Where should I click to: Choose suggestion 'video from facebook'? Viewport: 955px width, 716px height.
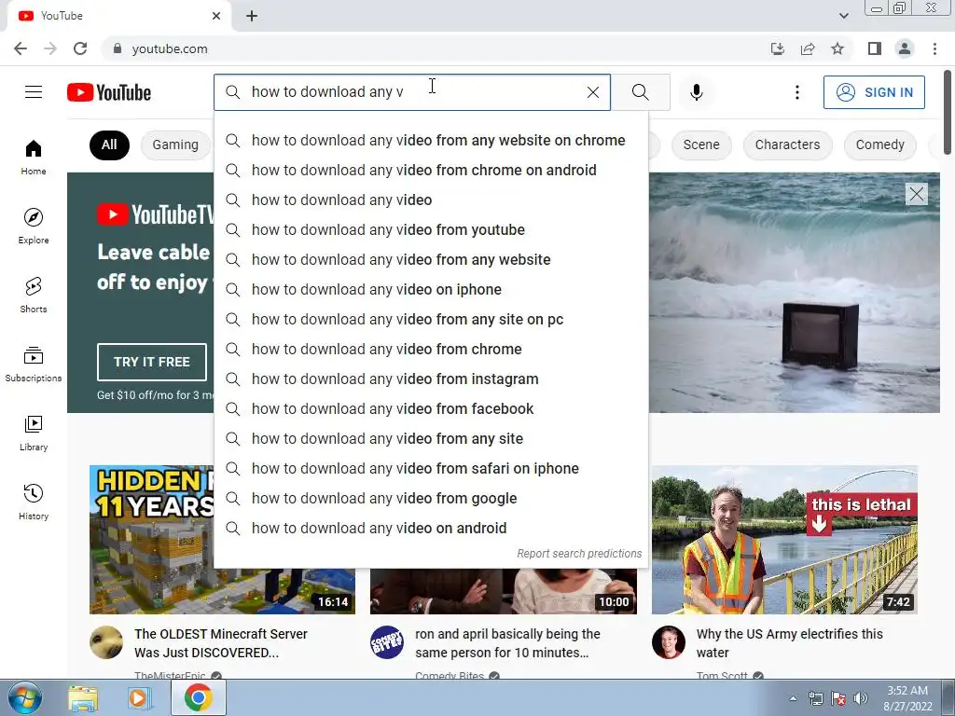431,408
